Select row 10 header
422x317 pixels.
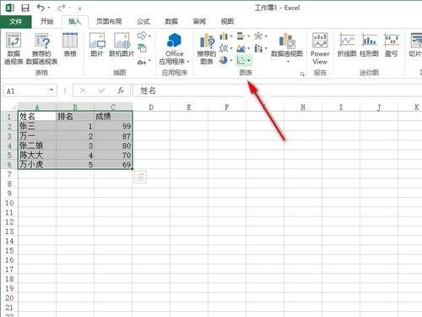9,203
